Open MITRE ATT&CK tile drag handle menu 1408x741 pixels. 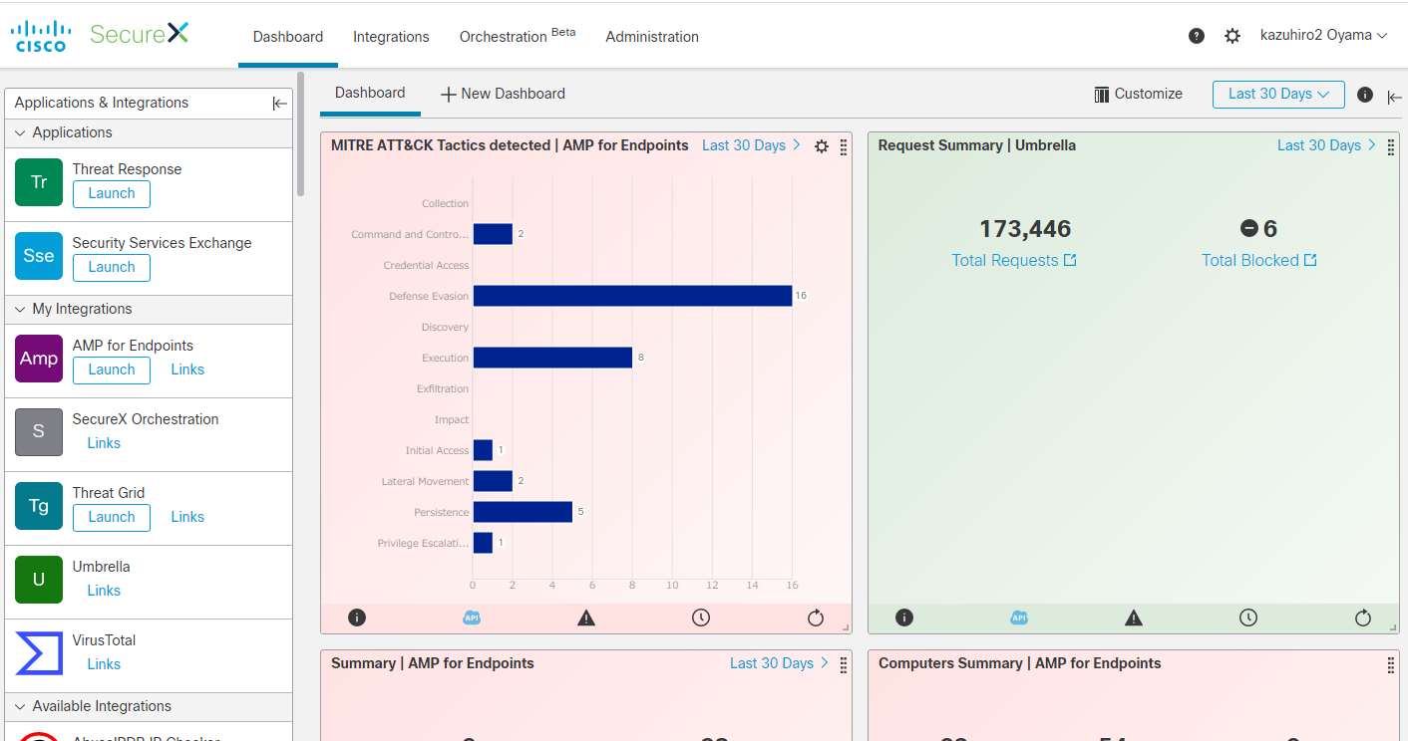click(x=844, y=146)
